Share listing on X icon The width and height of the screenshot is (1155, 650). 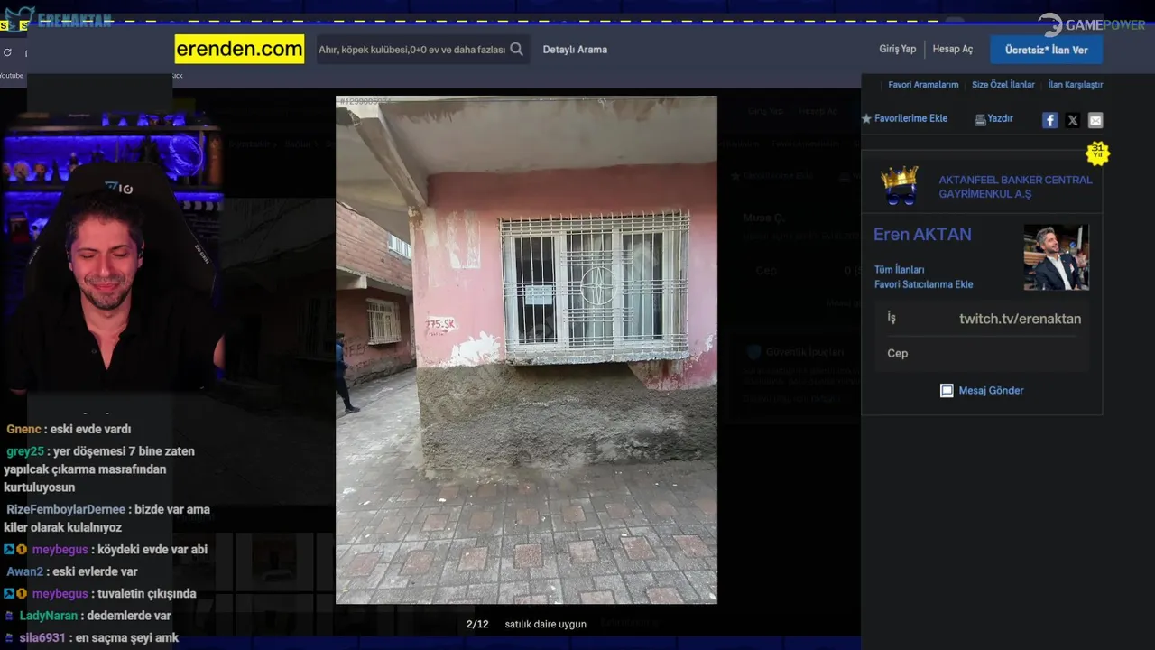pos(1073,120)
